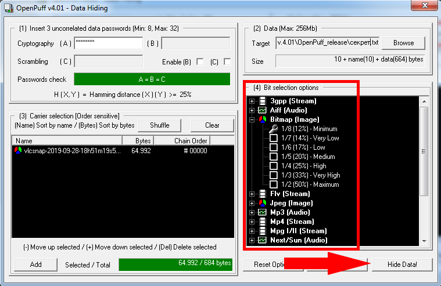This screenshot has width=441, height=286.
Task: Click the Mp4 stream film icon
Action: 262,222
